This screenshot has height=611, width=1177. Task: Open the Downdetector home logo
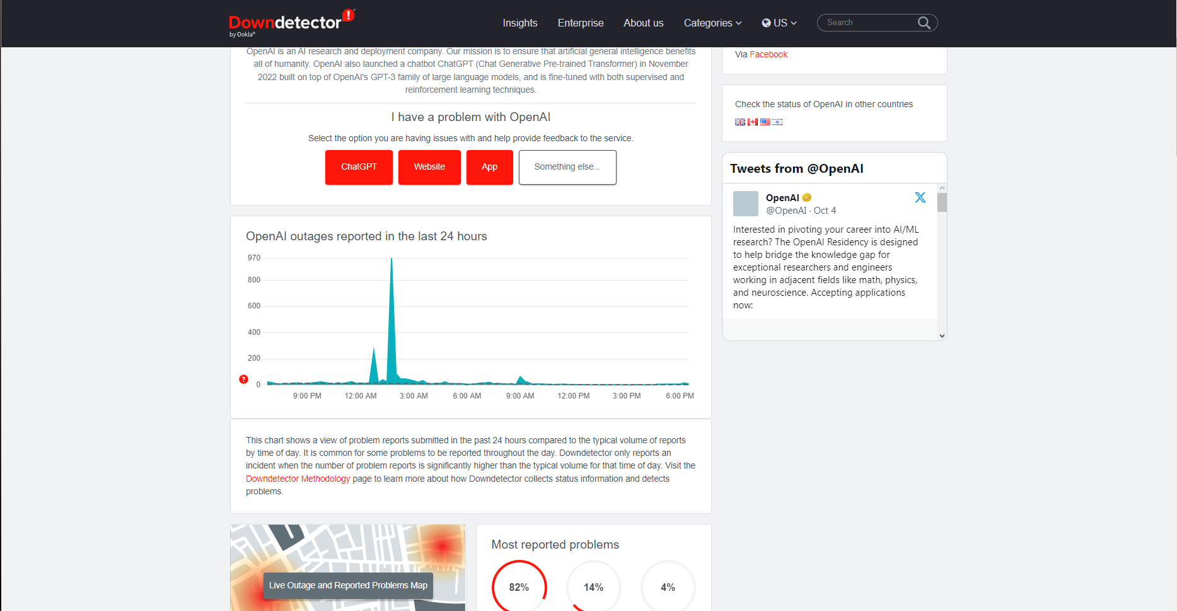(292, 23)
